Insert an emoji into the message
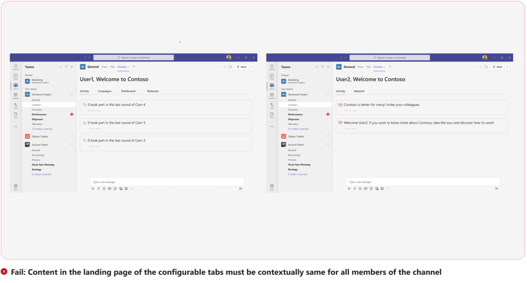The width and height of the screenshot is (527, 283). click(x=104, y=189)
